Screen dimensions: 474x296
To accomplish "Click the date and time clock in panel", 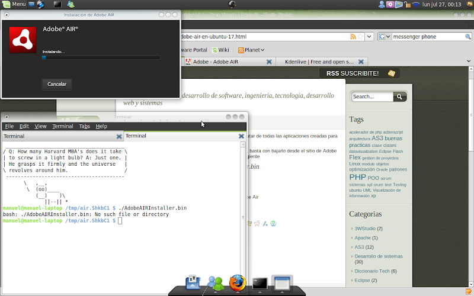I will [441, 4].
